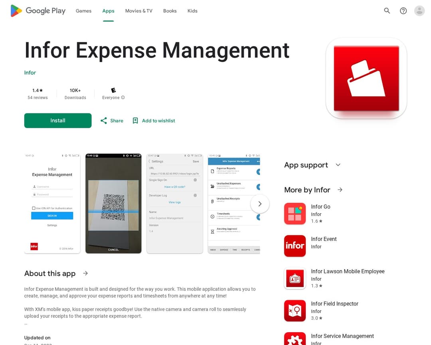Click the Add to wishlist bookmark icon
This screenshot has height=345, width=431.
135,121
